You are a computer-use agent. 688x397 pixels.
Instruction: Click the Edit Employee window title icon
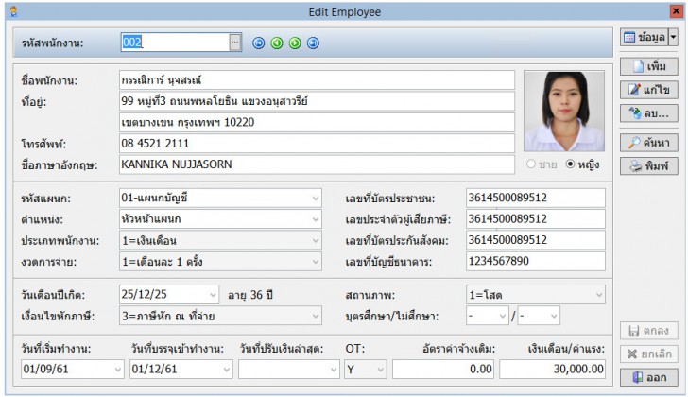13,11
